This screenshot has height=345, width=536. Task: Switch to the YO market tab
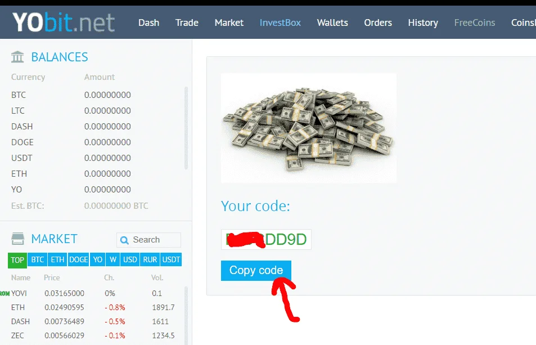coord(98,259)
